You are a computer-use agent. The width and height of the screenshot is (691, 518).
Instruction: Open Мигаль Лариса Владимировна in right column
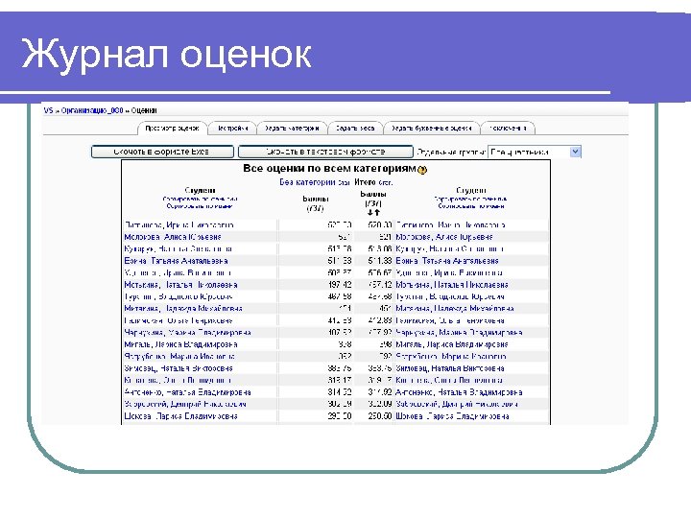(452, 344)
